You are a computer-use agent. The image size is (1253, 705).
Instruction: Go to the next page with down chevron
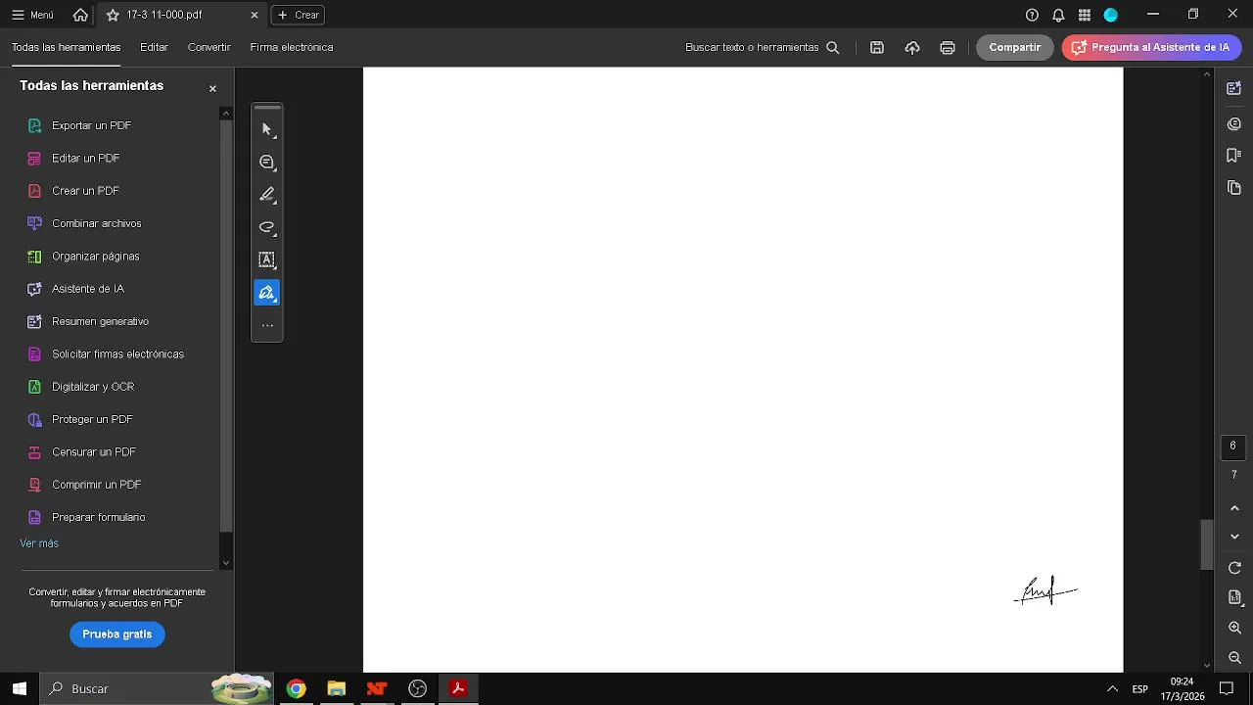1234,537
